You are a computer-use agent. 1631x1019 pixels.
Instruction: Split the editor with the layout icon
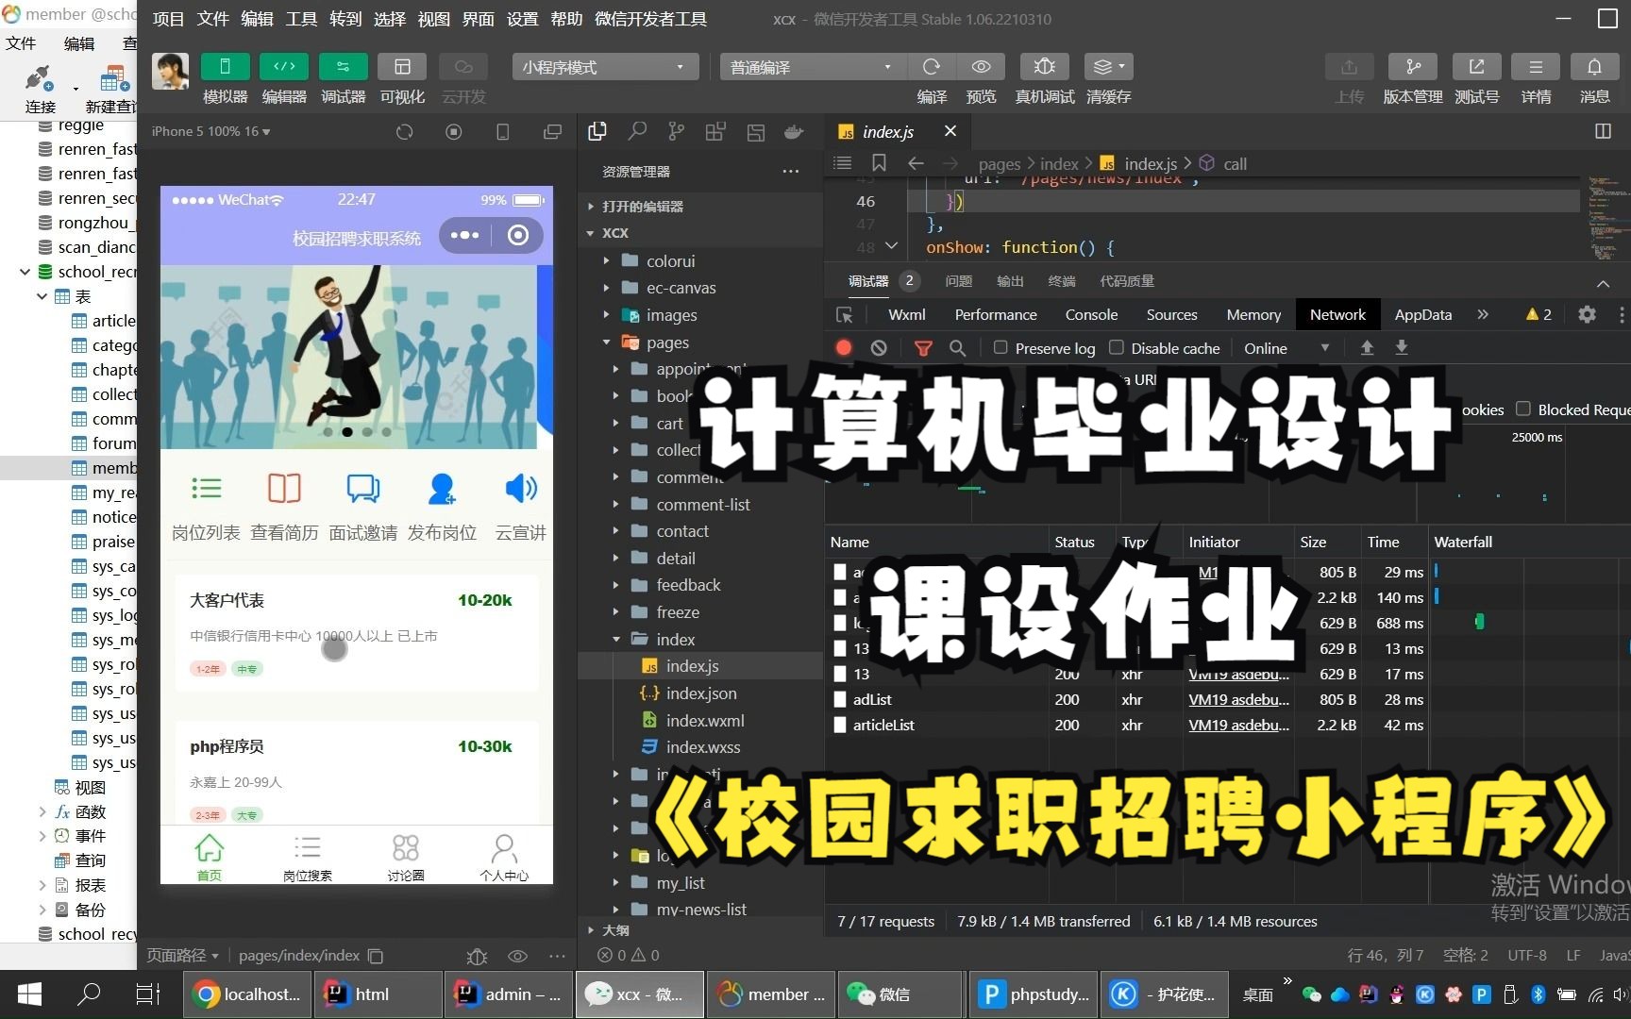click(x=1603, y=131)
